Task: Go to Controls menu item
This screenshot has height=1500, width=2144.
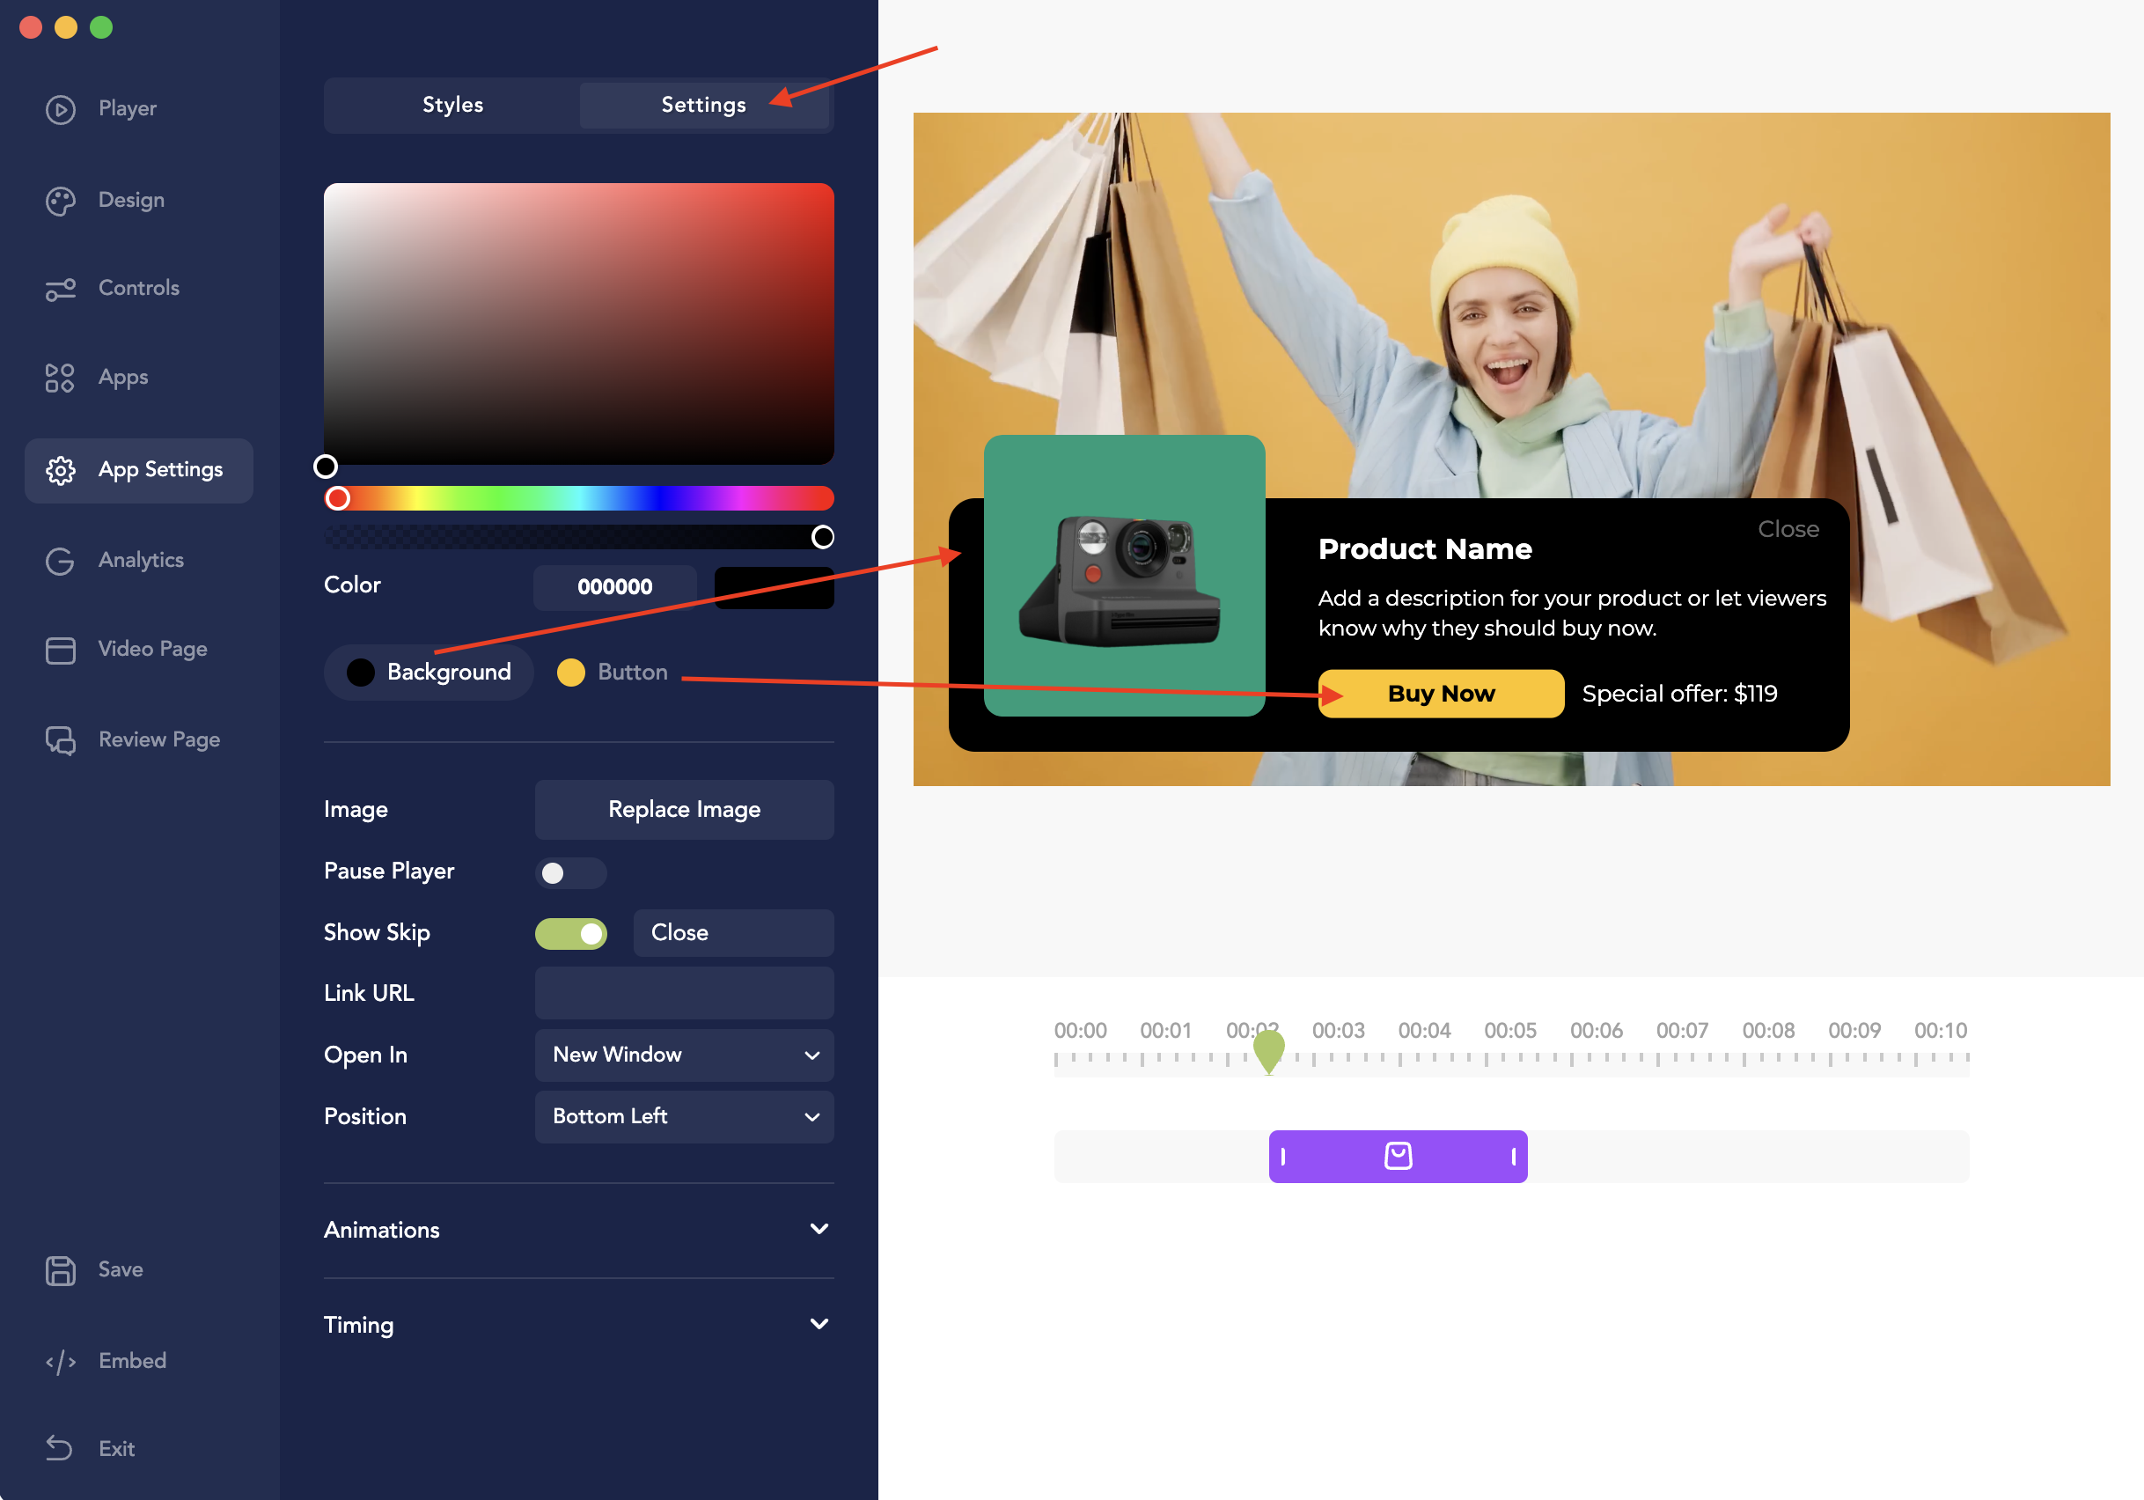Action: tap(139, 288)
